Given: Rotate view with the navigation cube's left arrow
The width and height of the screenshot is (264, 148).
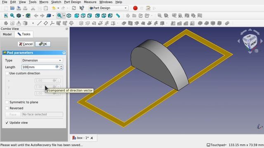Looking at the screenshot, I should (238, 41).
